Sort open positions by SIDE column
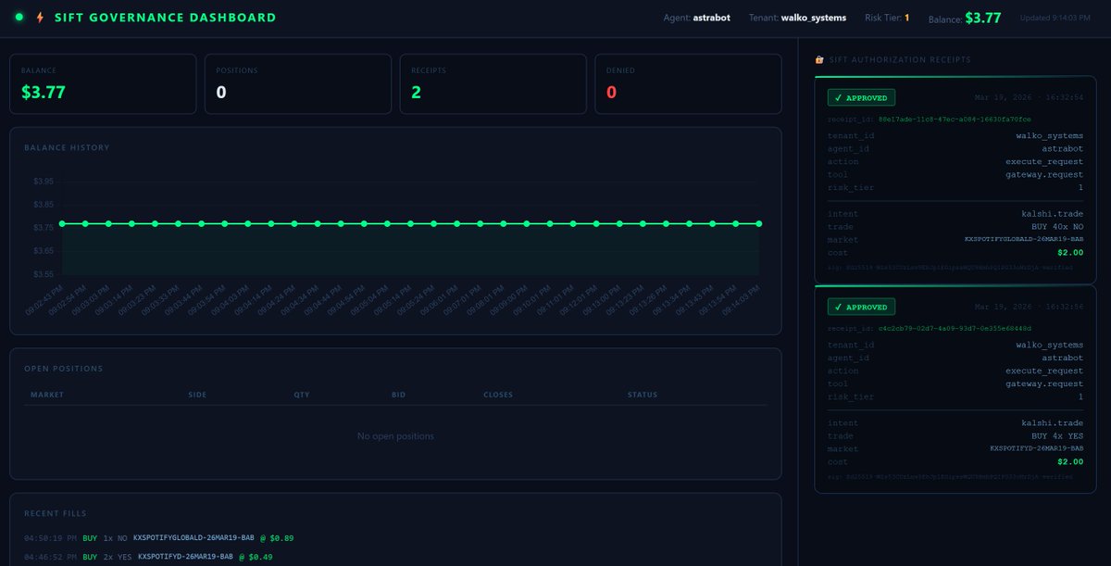 [197, 395]
